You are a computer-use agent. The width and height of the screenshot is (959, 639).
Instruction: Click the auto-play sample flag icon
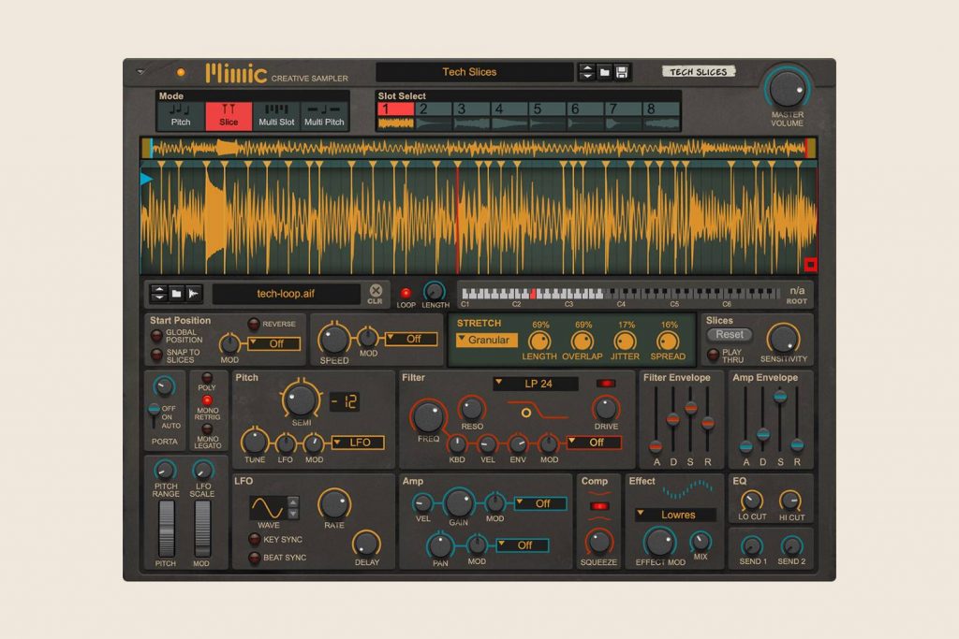pyautogui.click(x=195, y=292)
